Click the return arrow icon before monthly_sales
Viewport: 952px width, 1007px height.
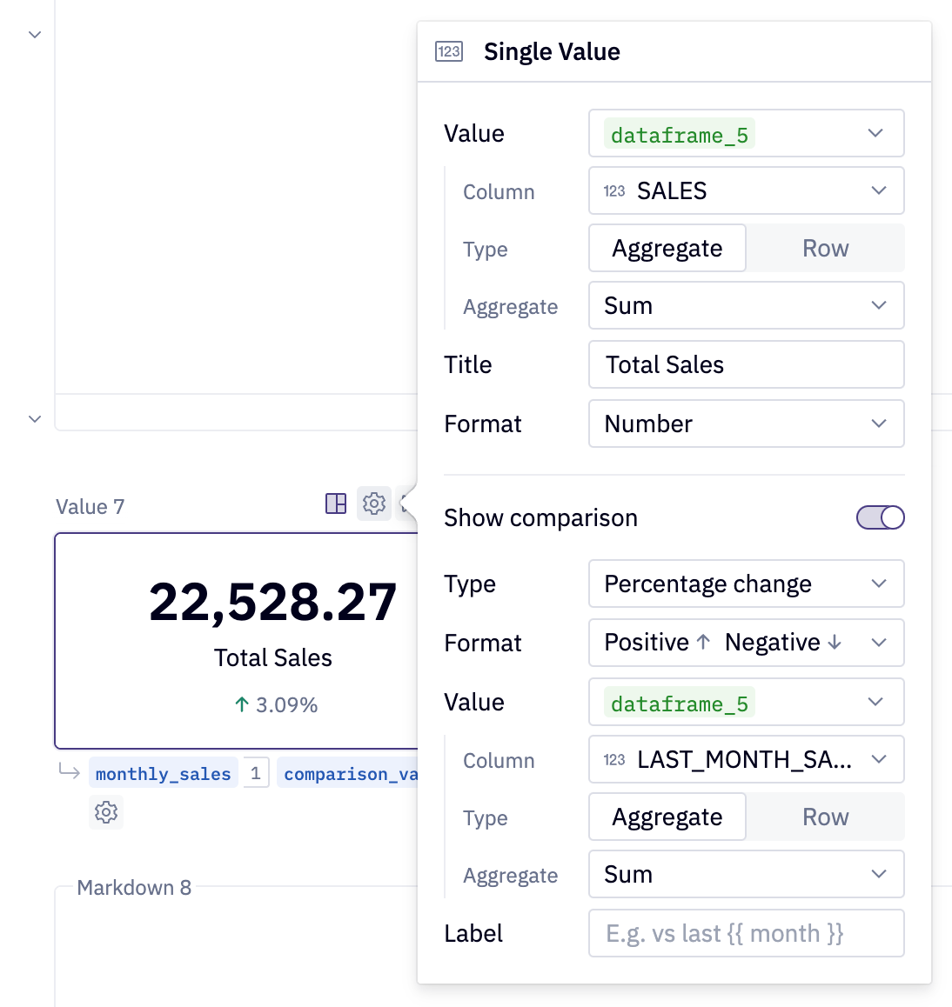[x=70, y=771]
